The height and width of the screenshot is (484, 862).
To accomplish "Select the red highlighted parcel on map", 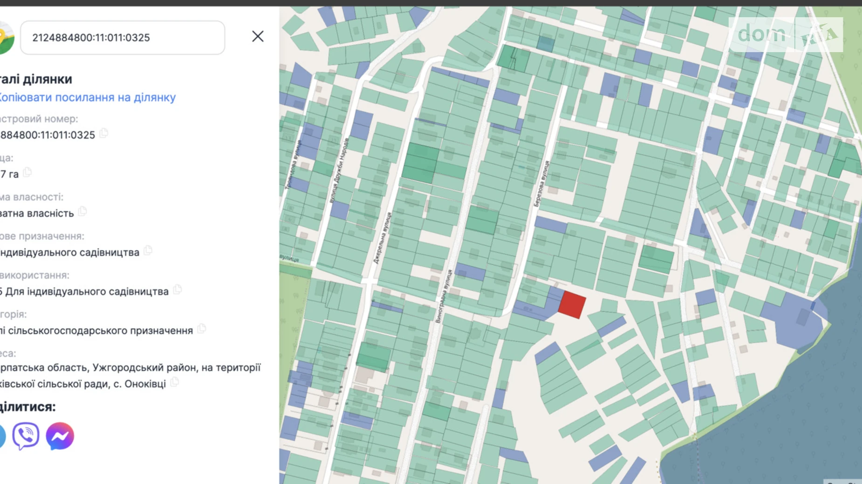I will coord(572,305).
